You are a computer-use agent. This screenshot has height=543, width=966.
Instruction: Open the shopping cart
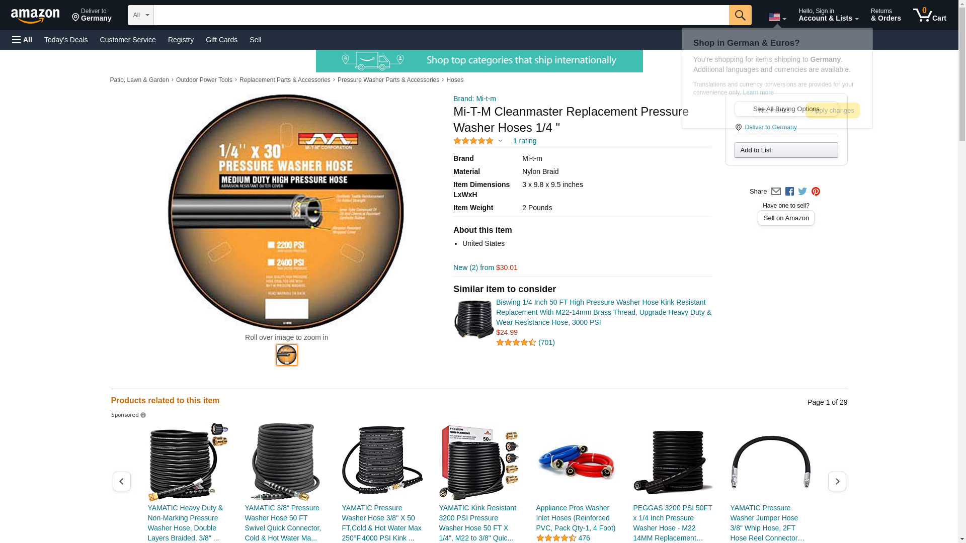point(930,15)
